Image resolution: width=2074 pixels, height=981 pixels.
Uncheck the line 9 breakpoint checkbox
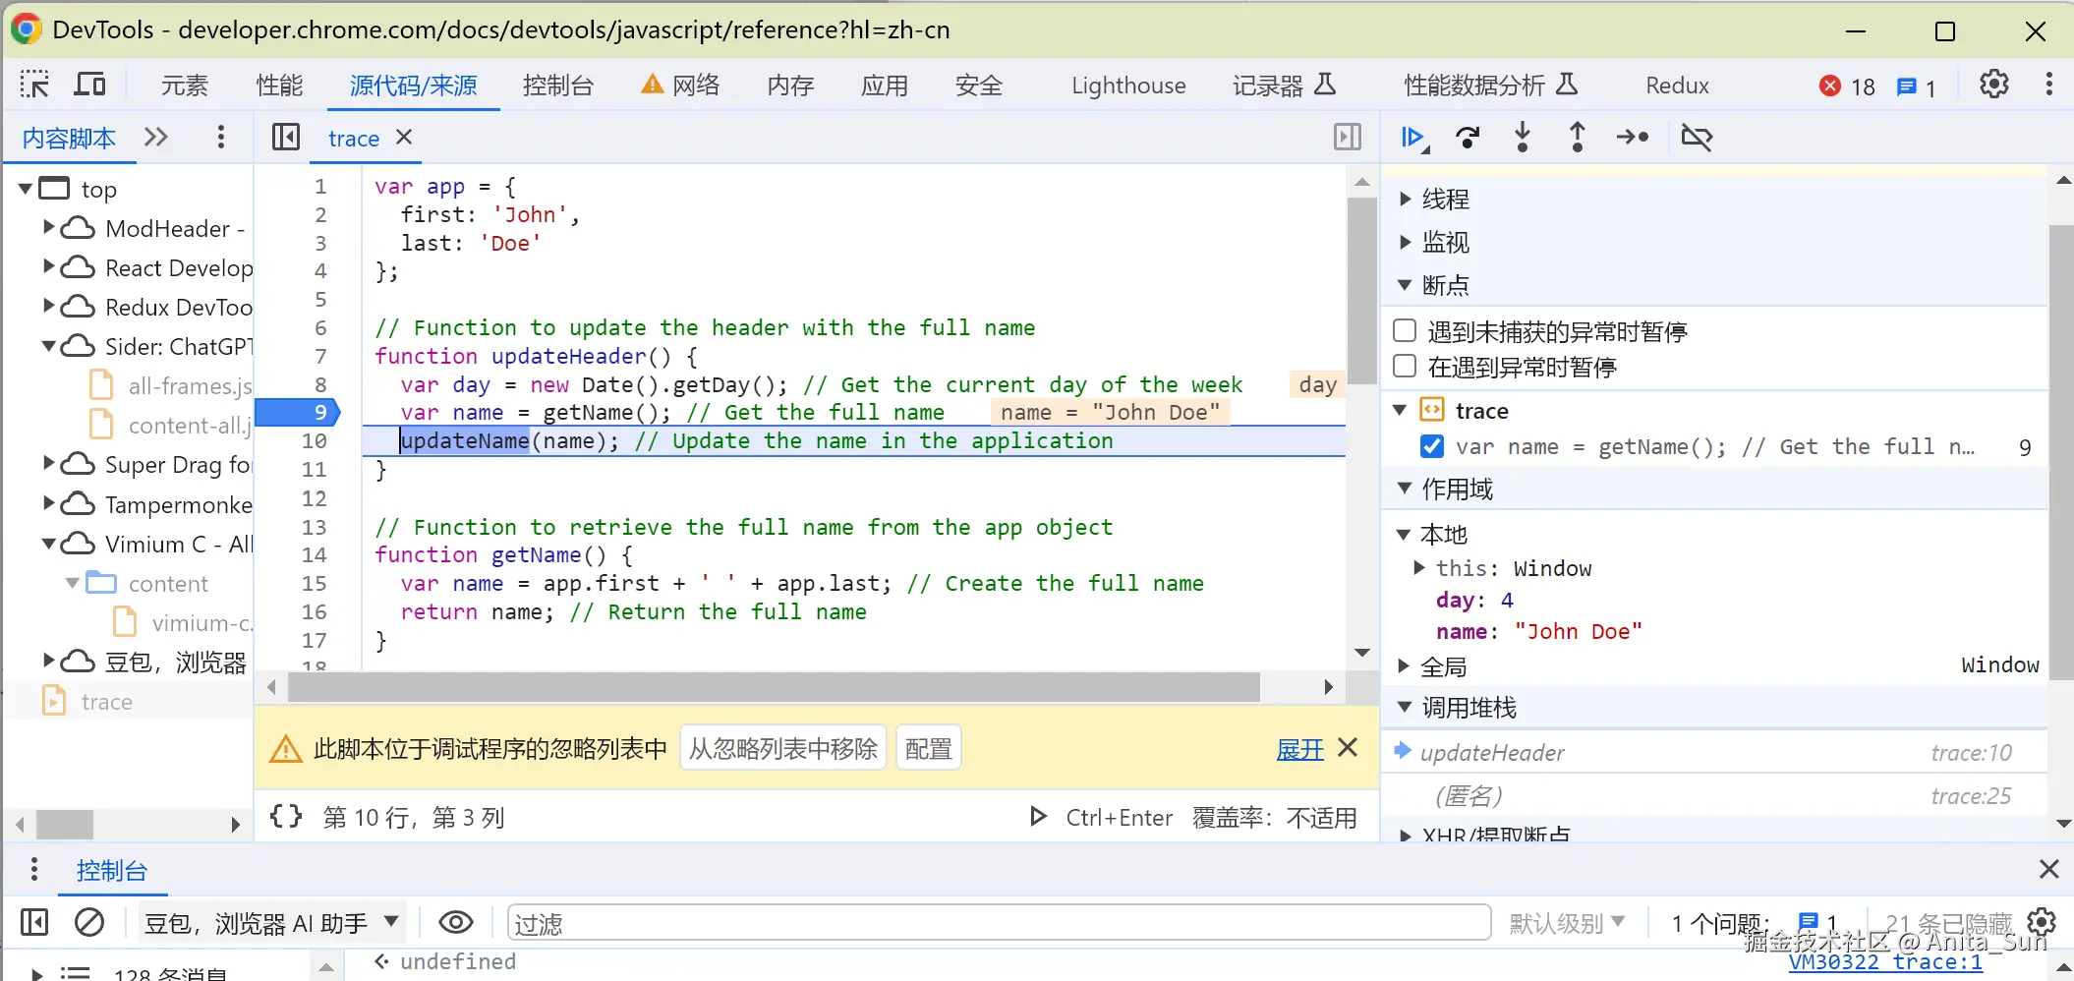coord(1432,447)
